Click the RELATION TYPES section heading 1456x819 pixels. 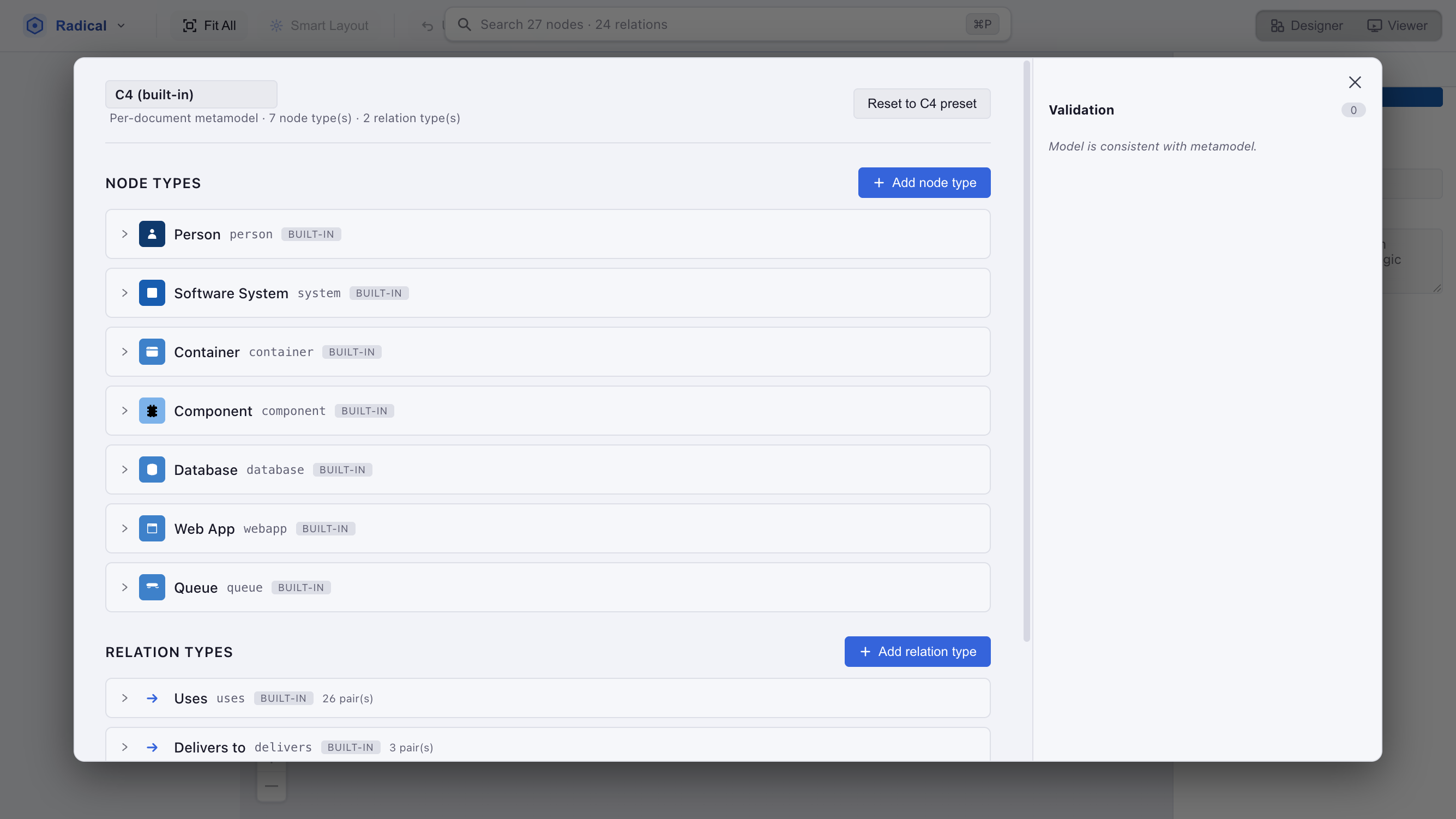click(x=169, y=652)
